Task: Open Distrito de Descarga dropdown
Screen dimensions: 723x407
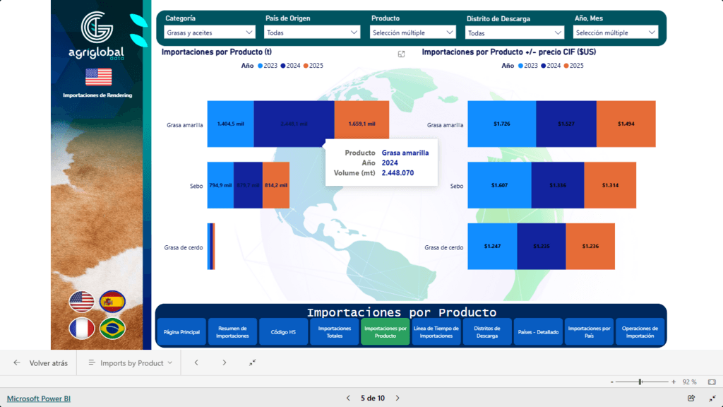Action: tap(515, 33)
